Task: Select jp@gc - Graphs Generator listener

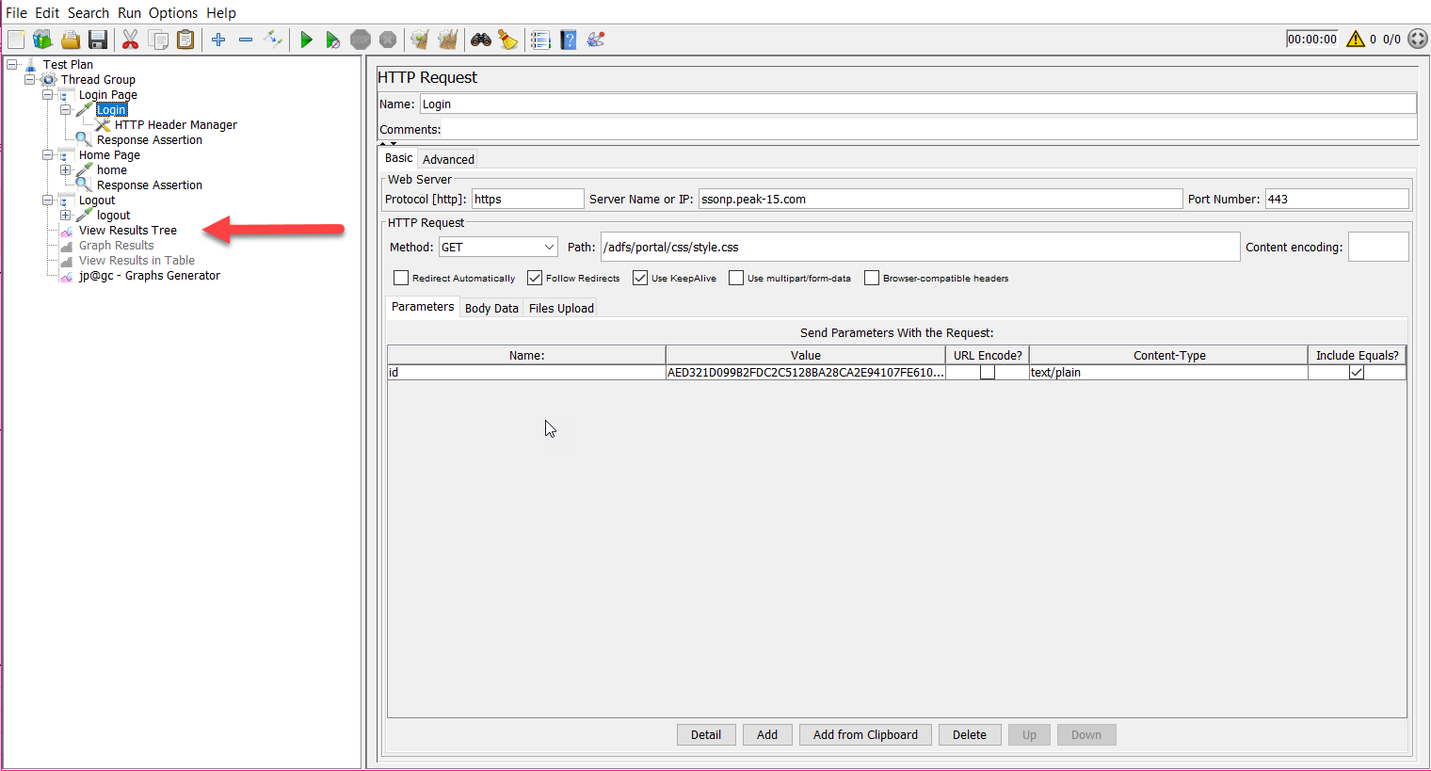Action: pos(149,276)
